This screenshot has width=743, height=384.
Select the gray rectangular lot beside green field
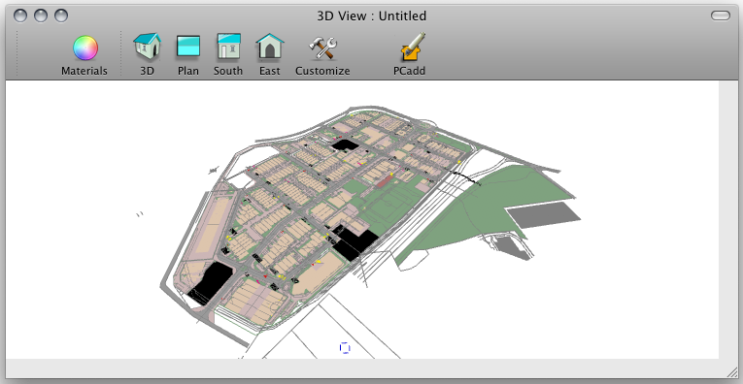tap(544, 215)
